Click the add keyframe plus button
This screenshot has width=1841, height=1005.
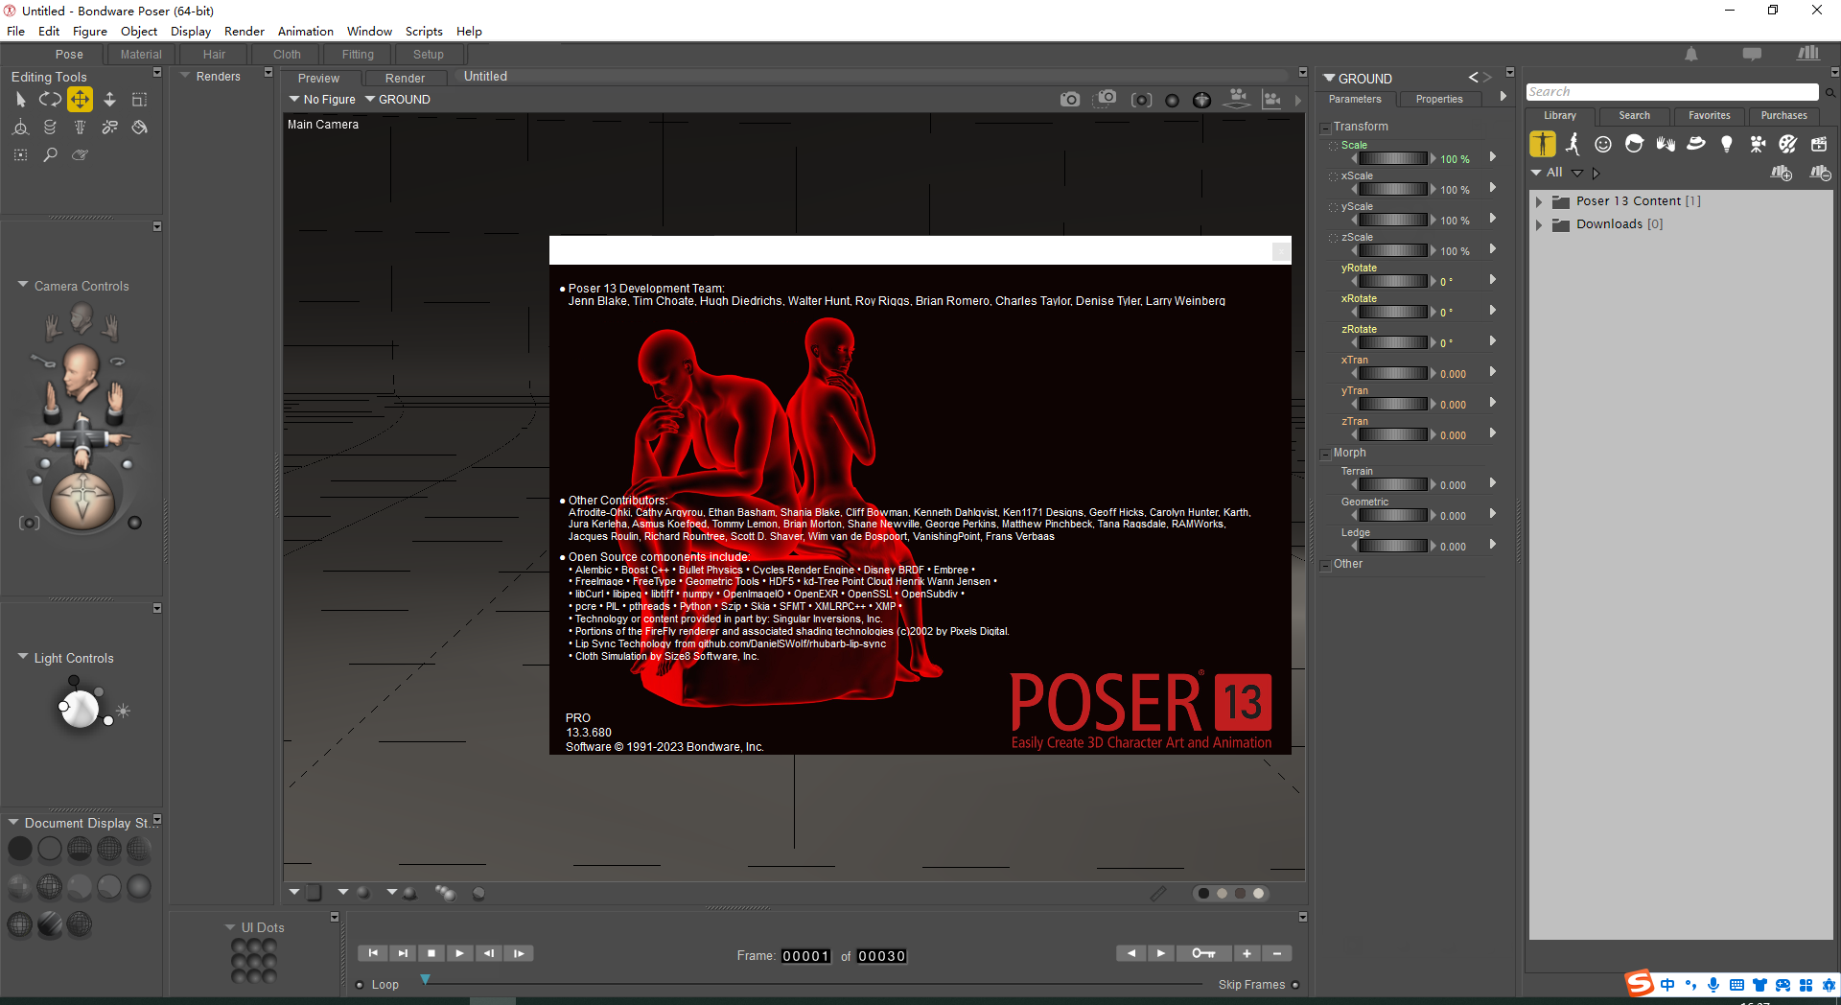[x=1247, y=953]
